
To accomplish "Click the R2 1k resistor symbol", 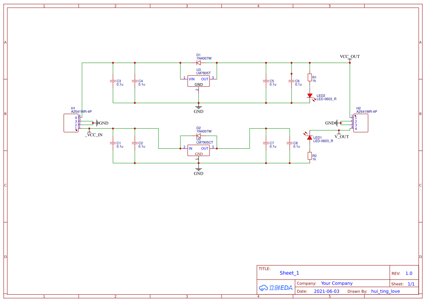I will (310, 156).
